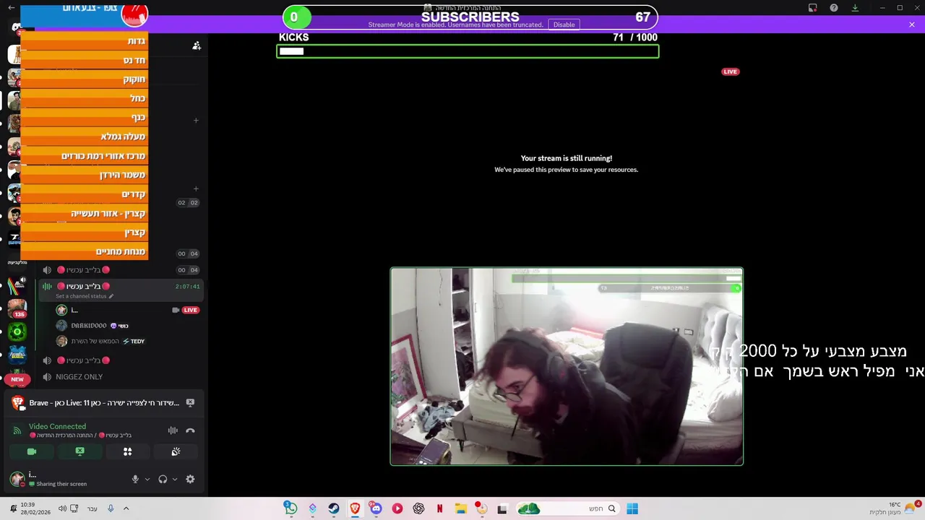The width and height of the screenshot is (925, 520).
Task: Deafen audio with the headphones icon
Action: pos(163,479)
